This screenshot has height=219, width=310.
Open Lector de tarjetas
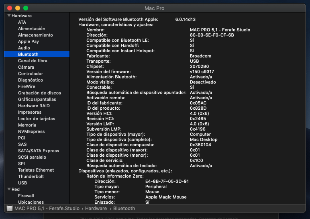(x=37, y=119)
